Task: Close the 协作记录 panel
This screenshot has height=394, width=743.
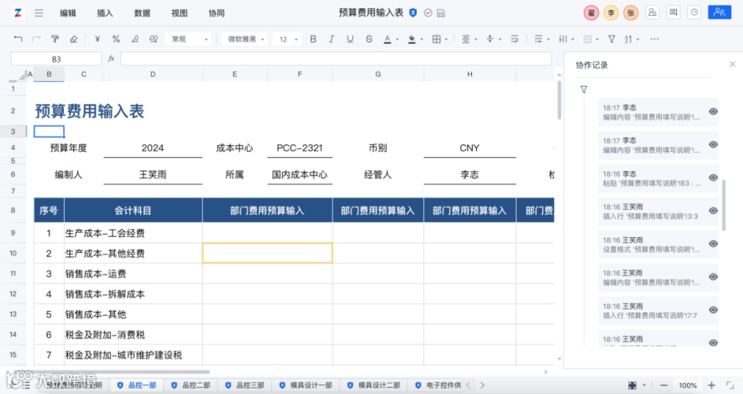Action: coord(732,65)
